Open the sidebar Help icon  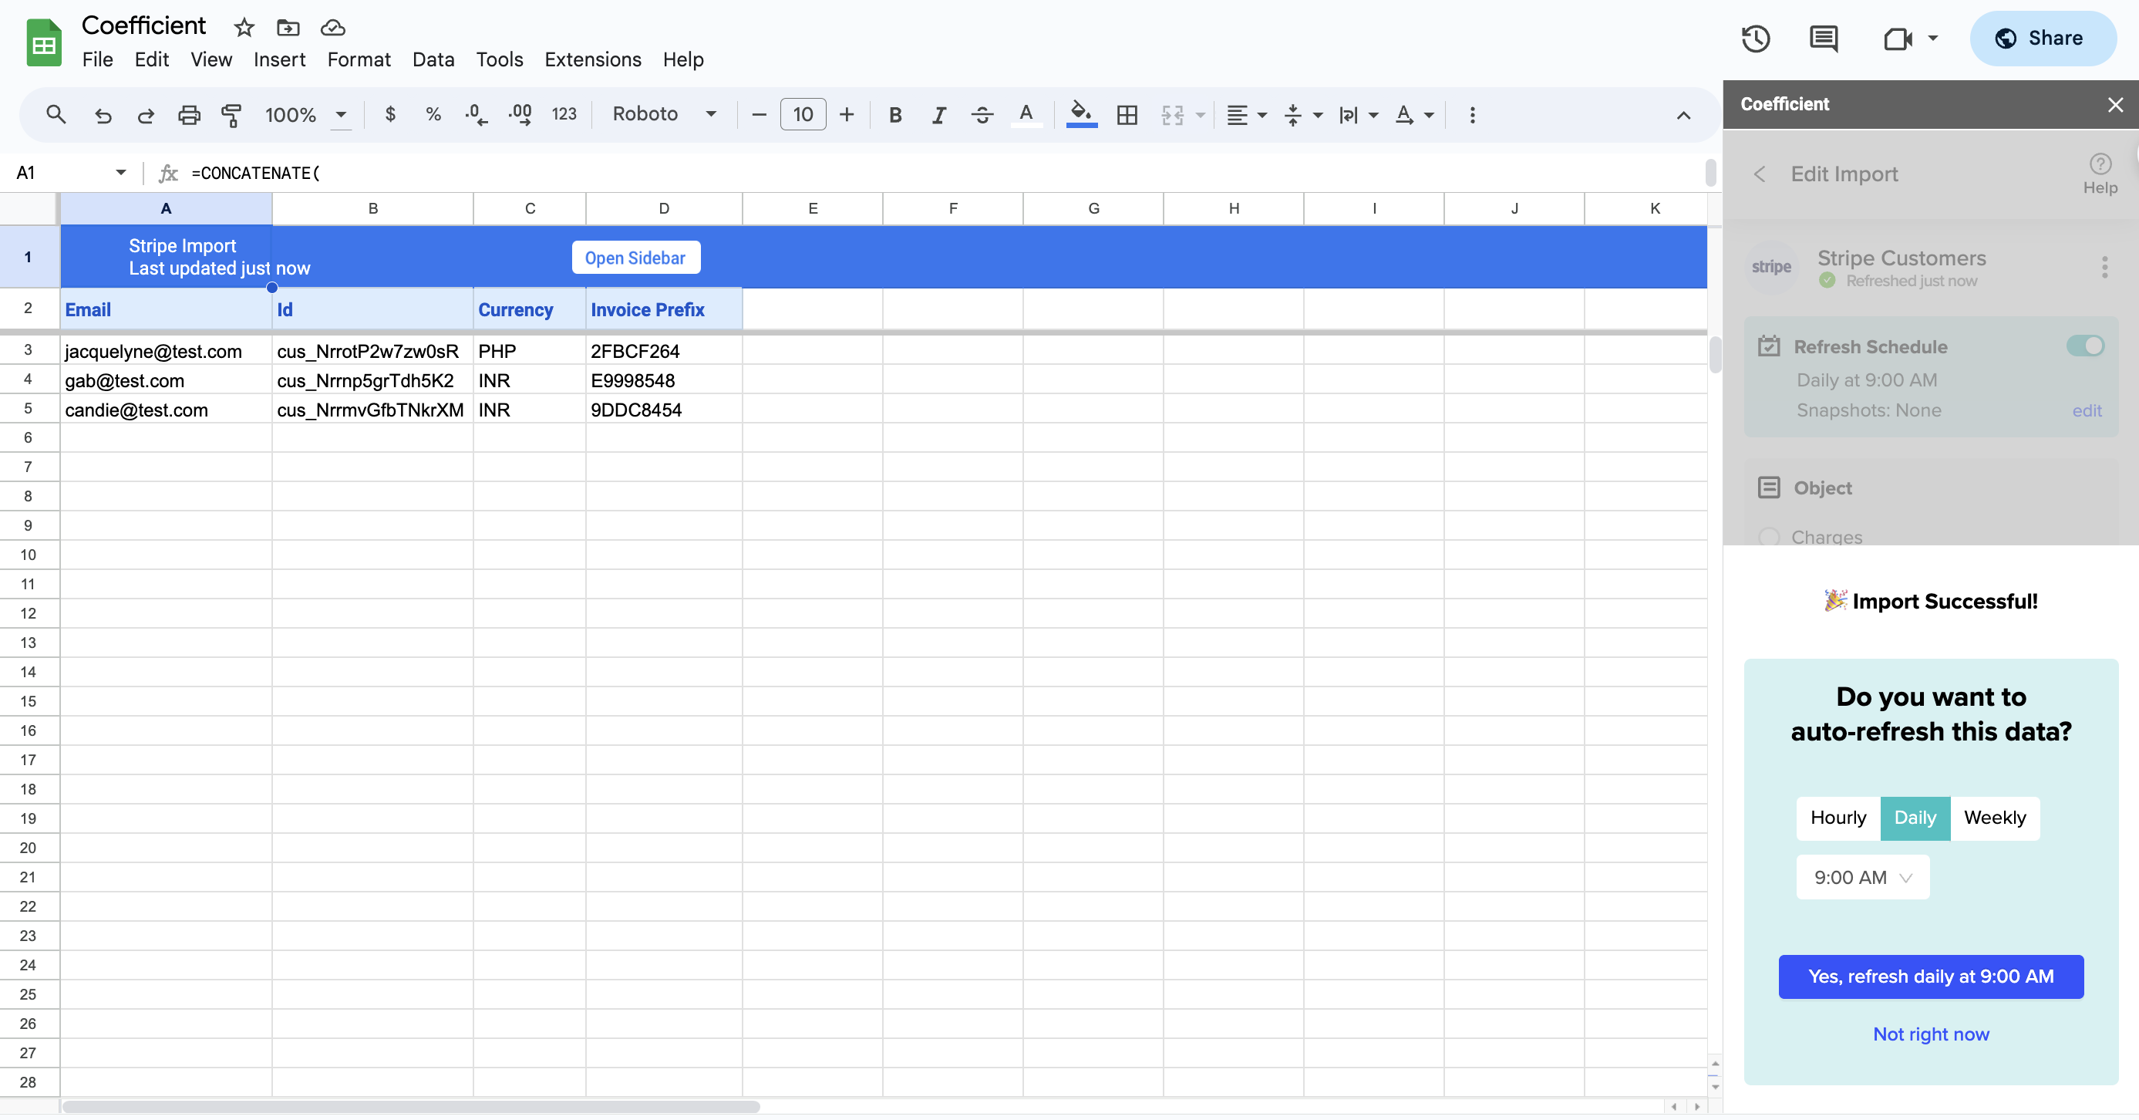point(2100,173)
